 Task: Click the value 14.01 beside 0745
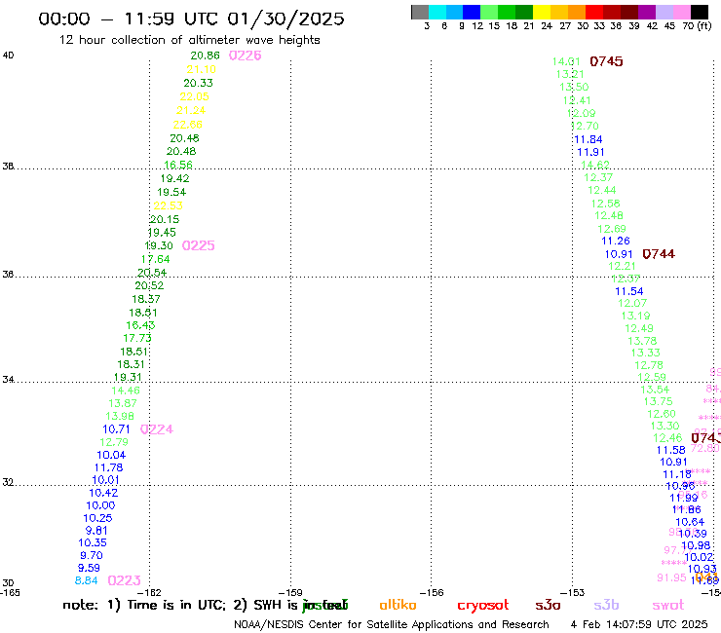point(566,61)
